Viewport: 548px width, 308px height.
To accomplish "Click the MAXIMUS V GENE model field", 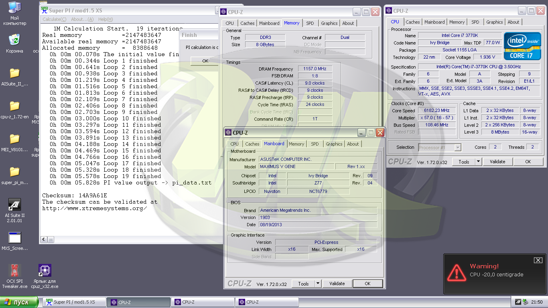I will (296, 166).
